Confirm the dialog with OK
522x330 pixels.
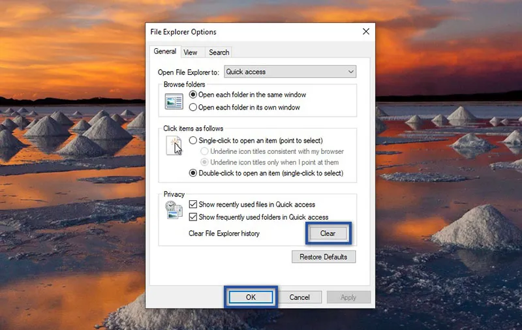[251, 297]
